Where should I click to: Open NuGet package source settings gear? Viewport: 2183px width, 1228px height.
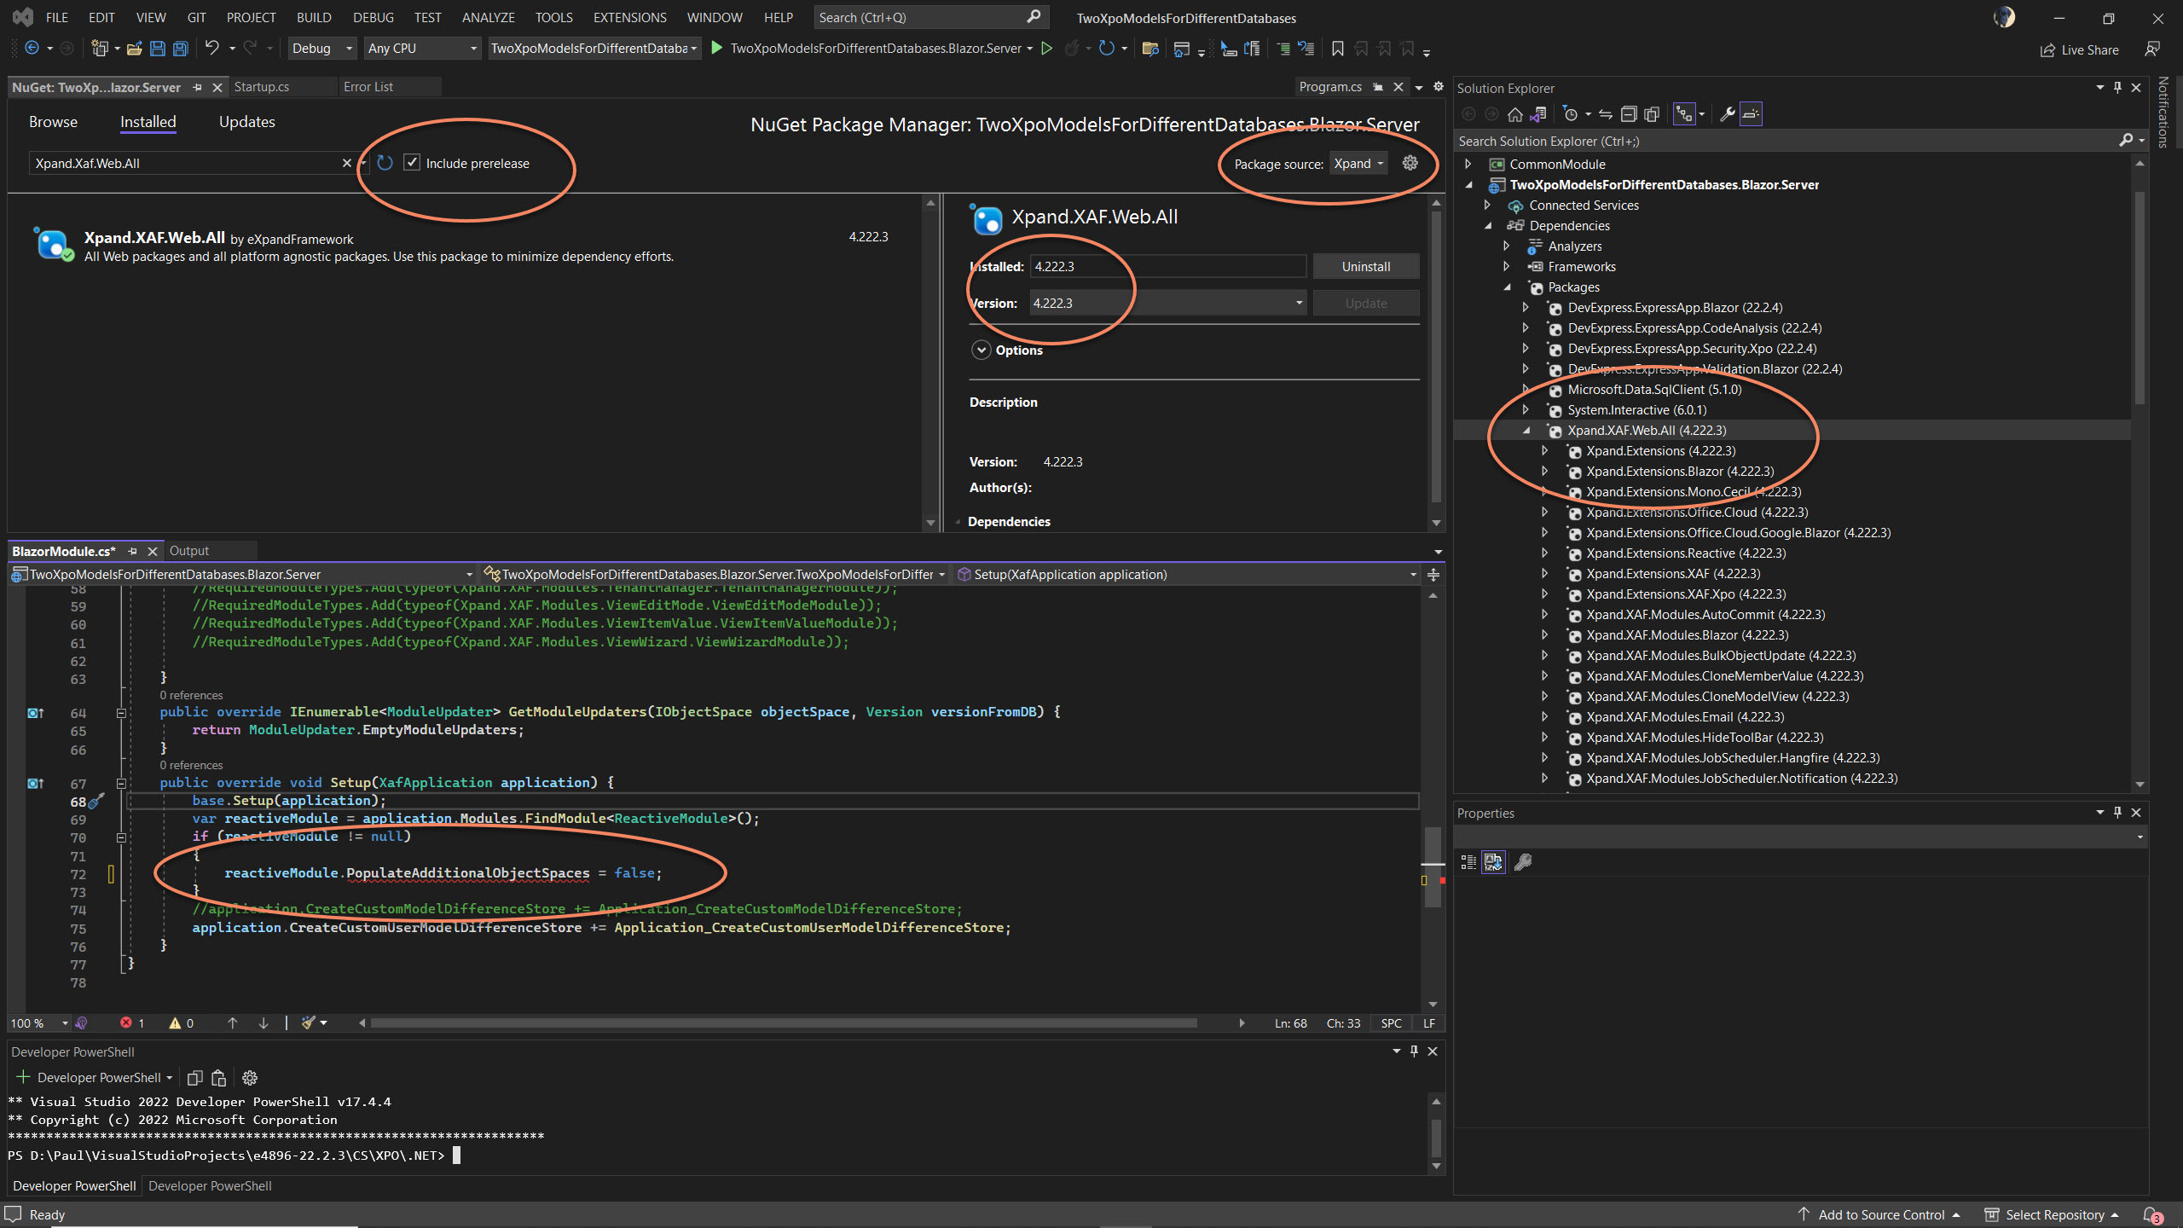[1410, 163]
